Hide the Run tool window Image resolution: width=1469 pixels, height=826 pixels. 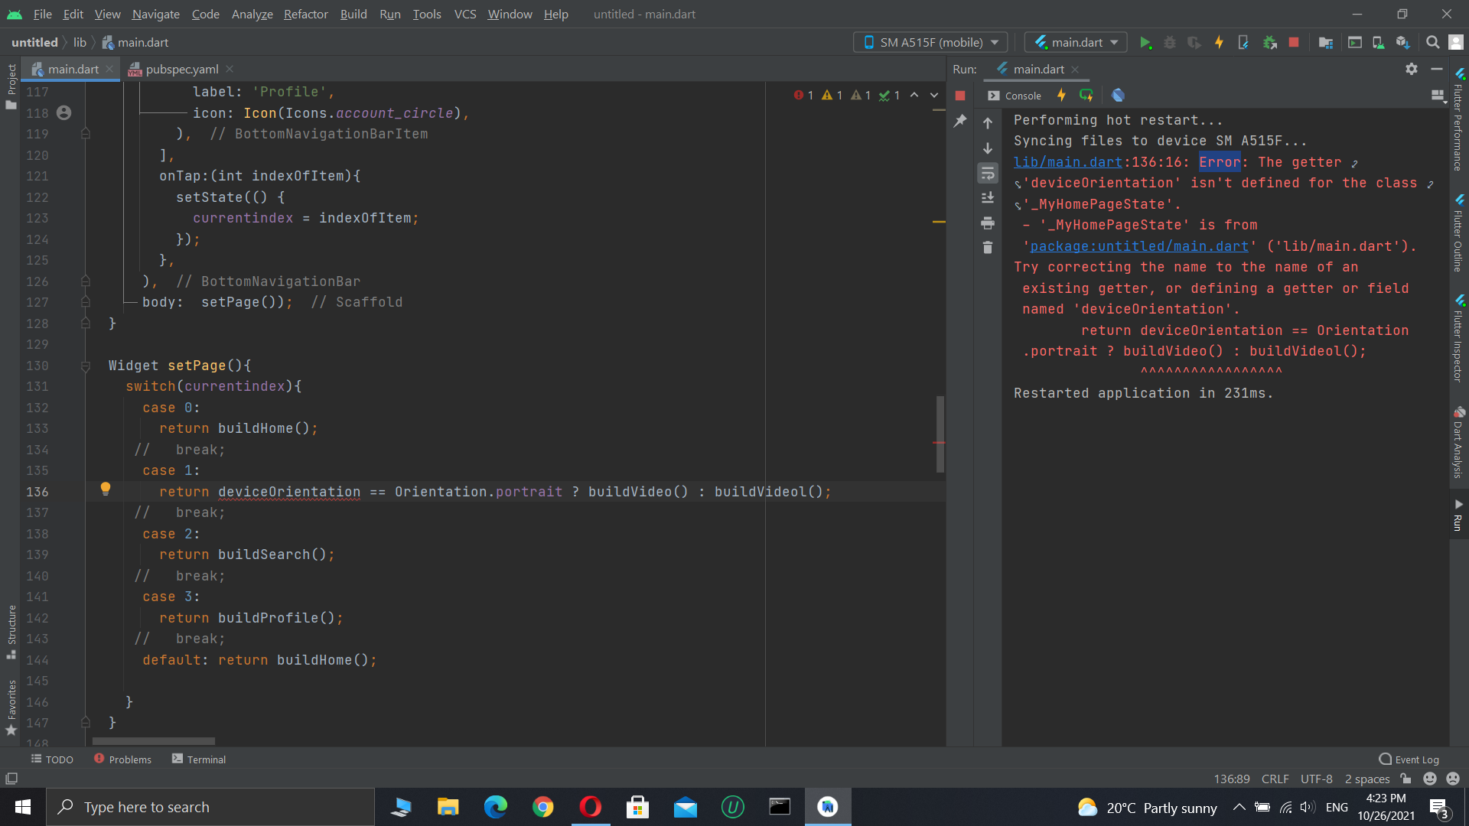[1437, 69]
